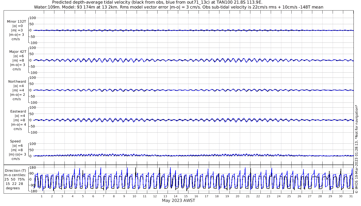
Task: Click the '15 22 28' centile values
Action: click(14, 184)
